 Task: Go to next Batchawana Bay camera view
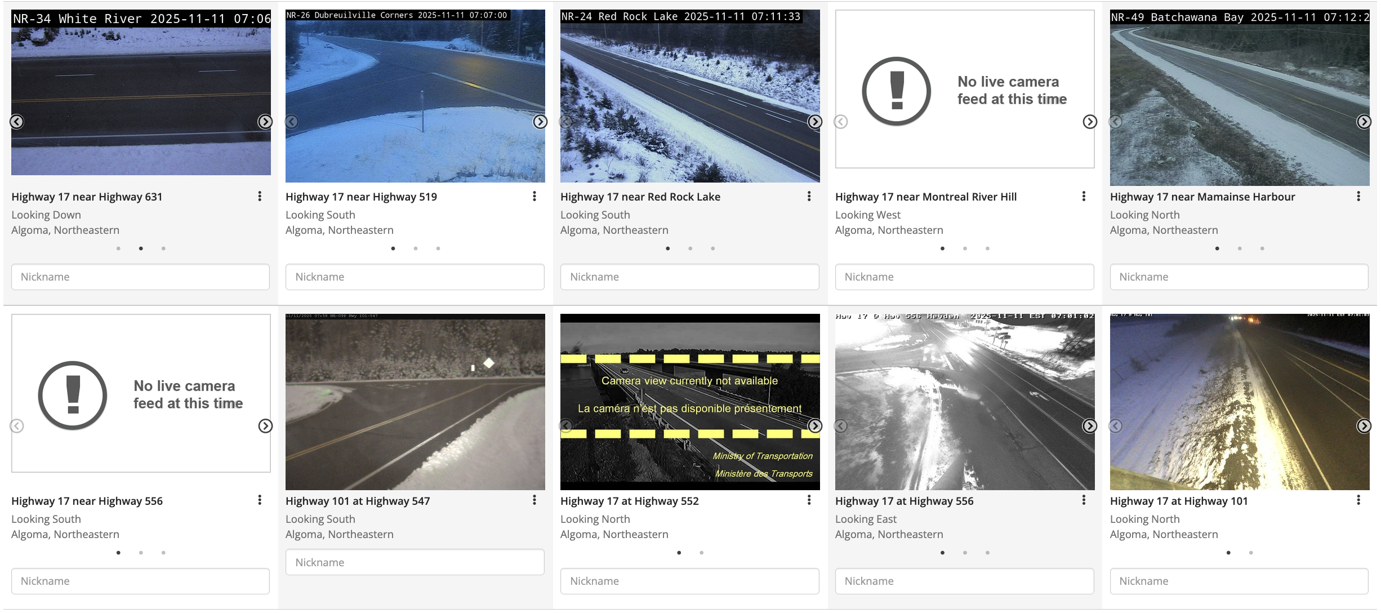coord(1364,122)
